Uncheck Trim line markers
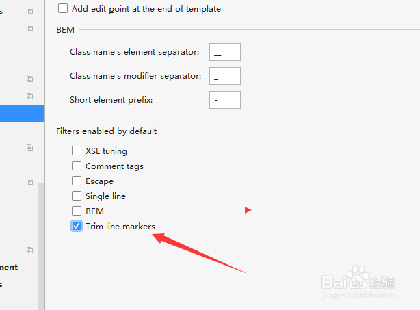 77,226
